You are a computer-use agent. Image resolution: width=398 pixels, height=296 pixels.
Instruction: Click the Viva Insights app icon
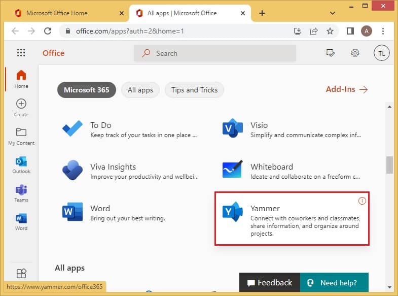tap(73, 170)
